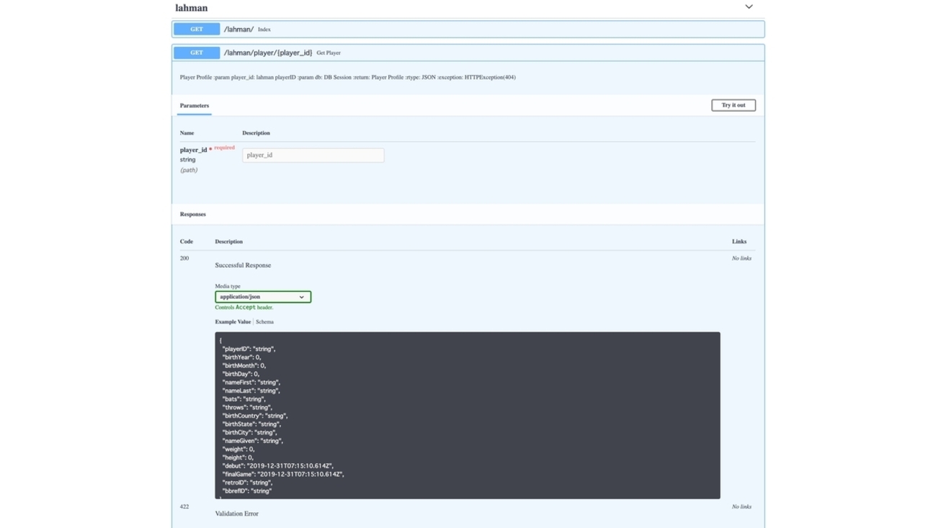
Task: Switch to the Schema tab
Action: point(264,322)
